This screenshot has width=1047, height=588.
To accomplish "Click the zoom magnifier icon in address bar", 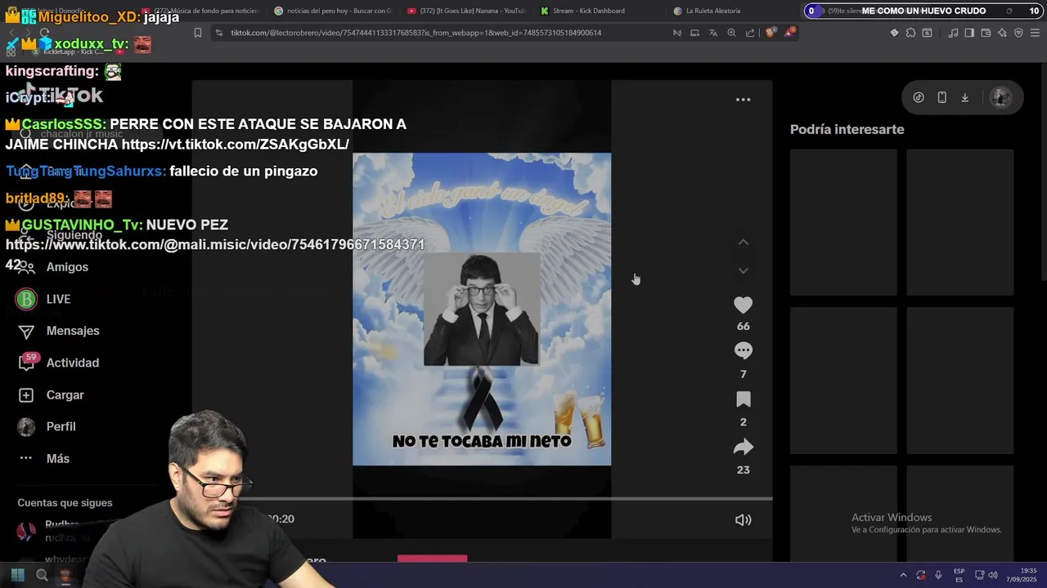I will tap(731, 33).
